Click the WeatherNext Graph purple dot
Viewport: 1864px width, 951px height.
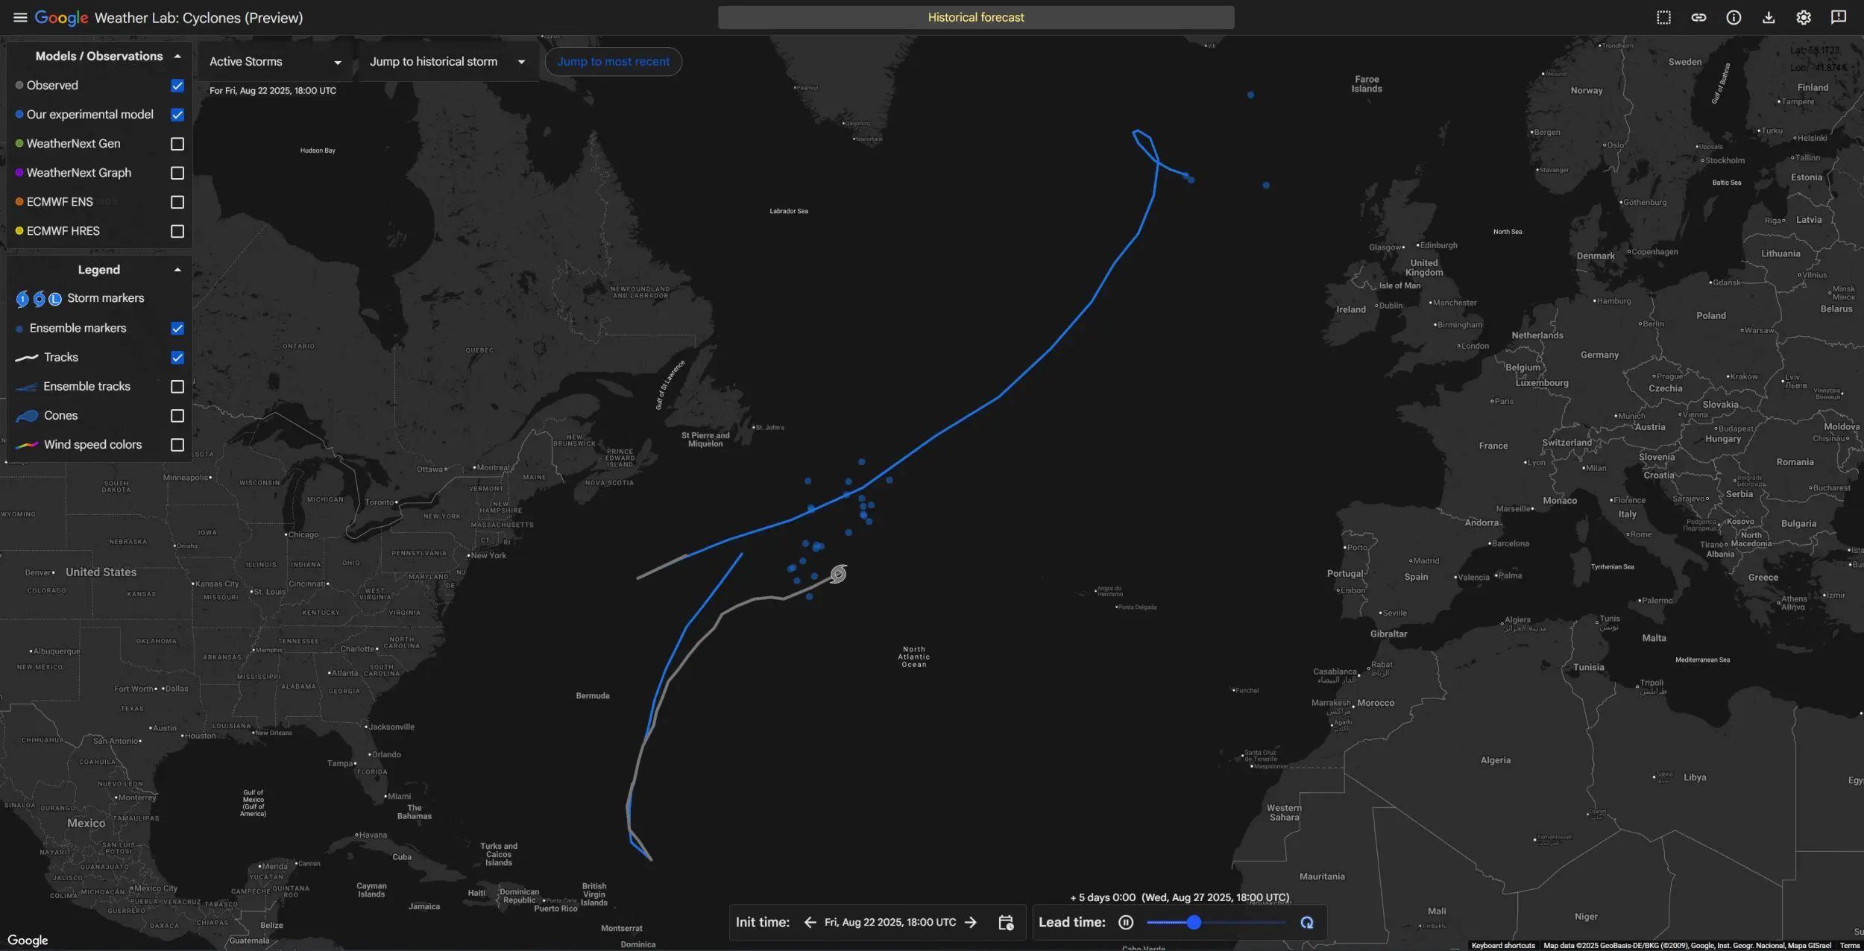[x=19, y=173]
